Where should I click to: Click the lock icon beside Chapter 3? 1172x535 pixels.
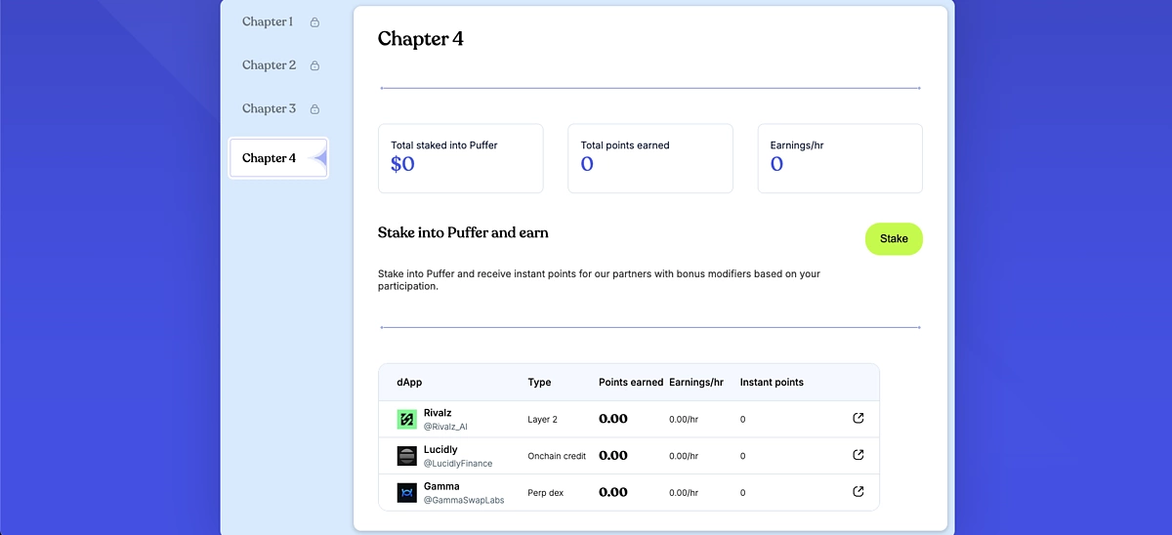coord(314,109)
